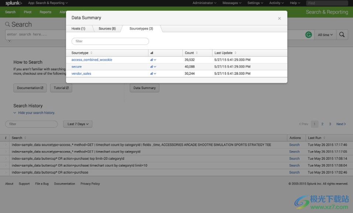This screenshot has height=213, width=353.
Task: Click the File a Bug footer link
Action: click(42, 184)
